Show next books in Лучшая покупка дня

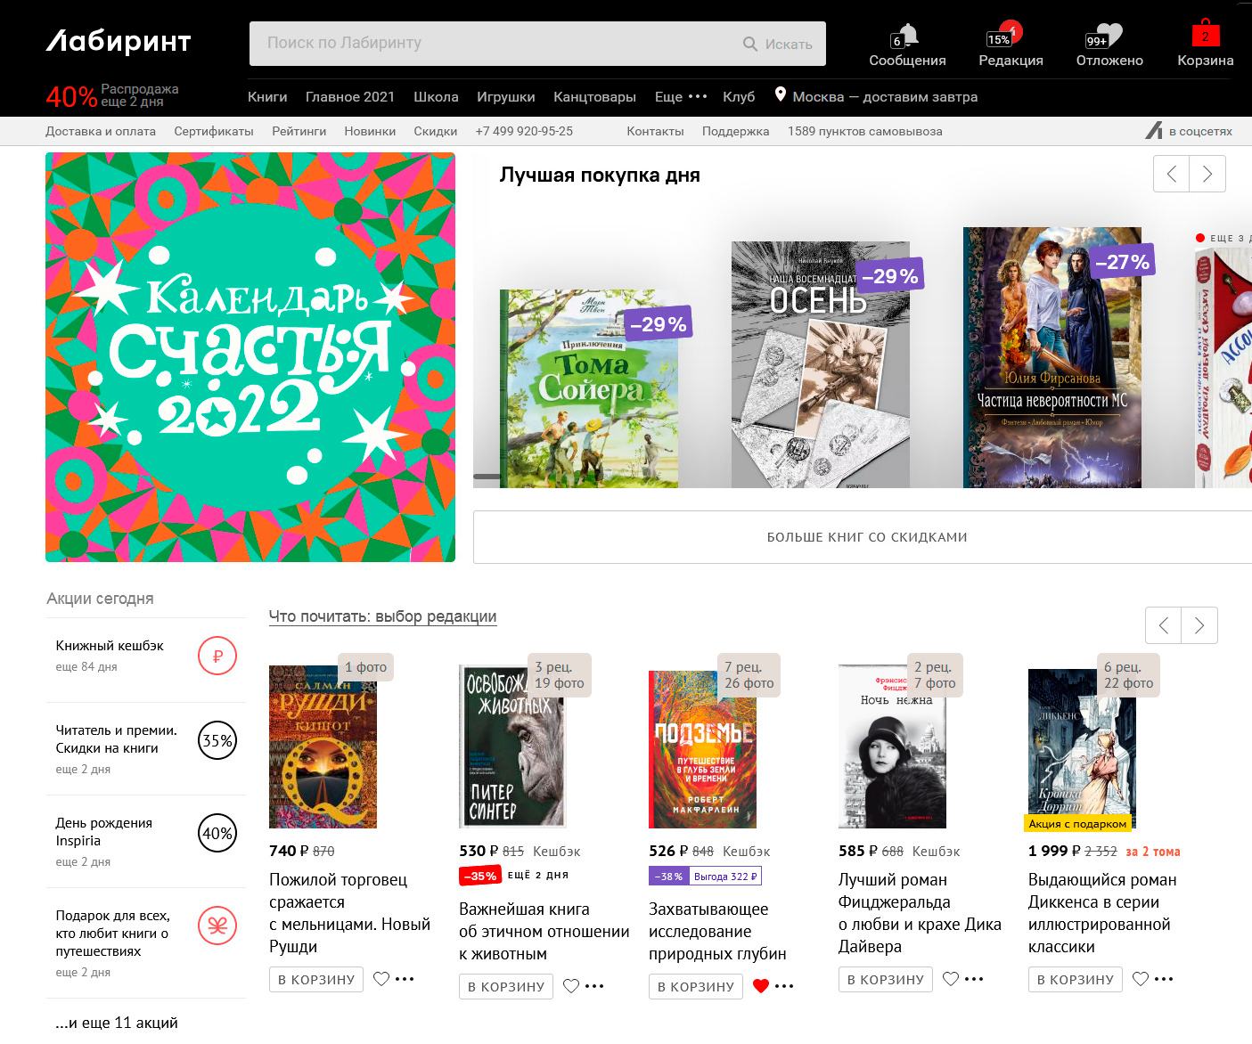tap(1207, 174)
